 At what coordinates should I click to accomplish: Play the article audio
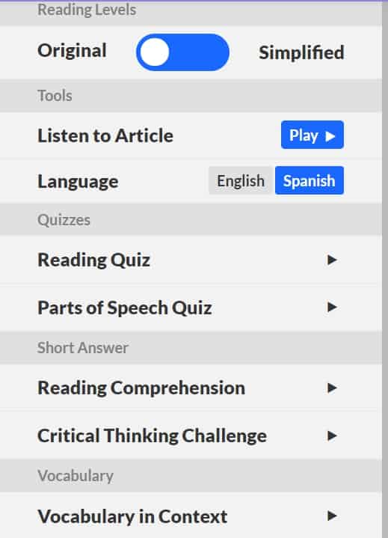[312, 135]
